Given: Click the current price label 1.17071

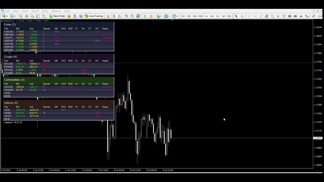Looking at the screenshot, I should [318, 139].
